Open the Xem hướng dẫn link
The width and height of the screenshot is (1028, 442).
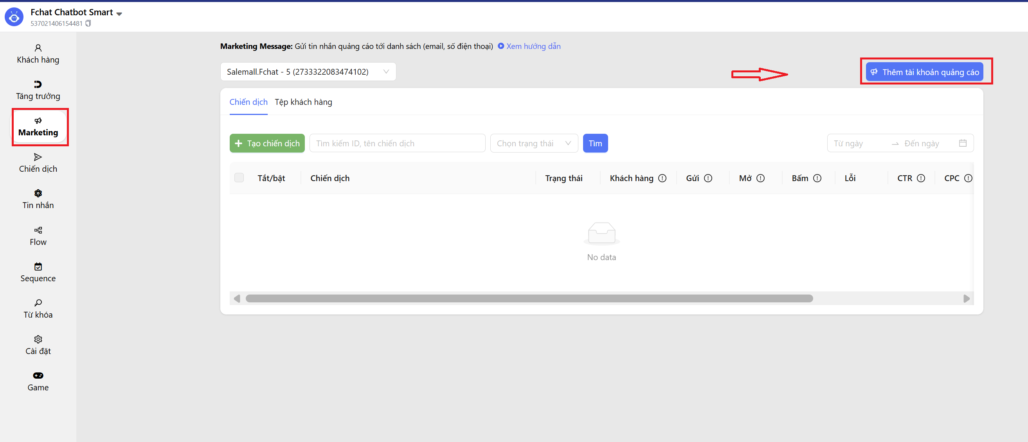tap(533, 46)
